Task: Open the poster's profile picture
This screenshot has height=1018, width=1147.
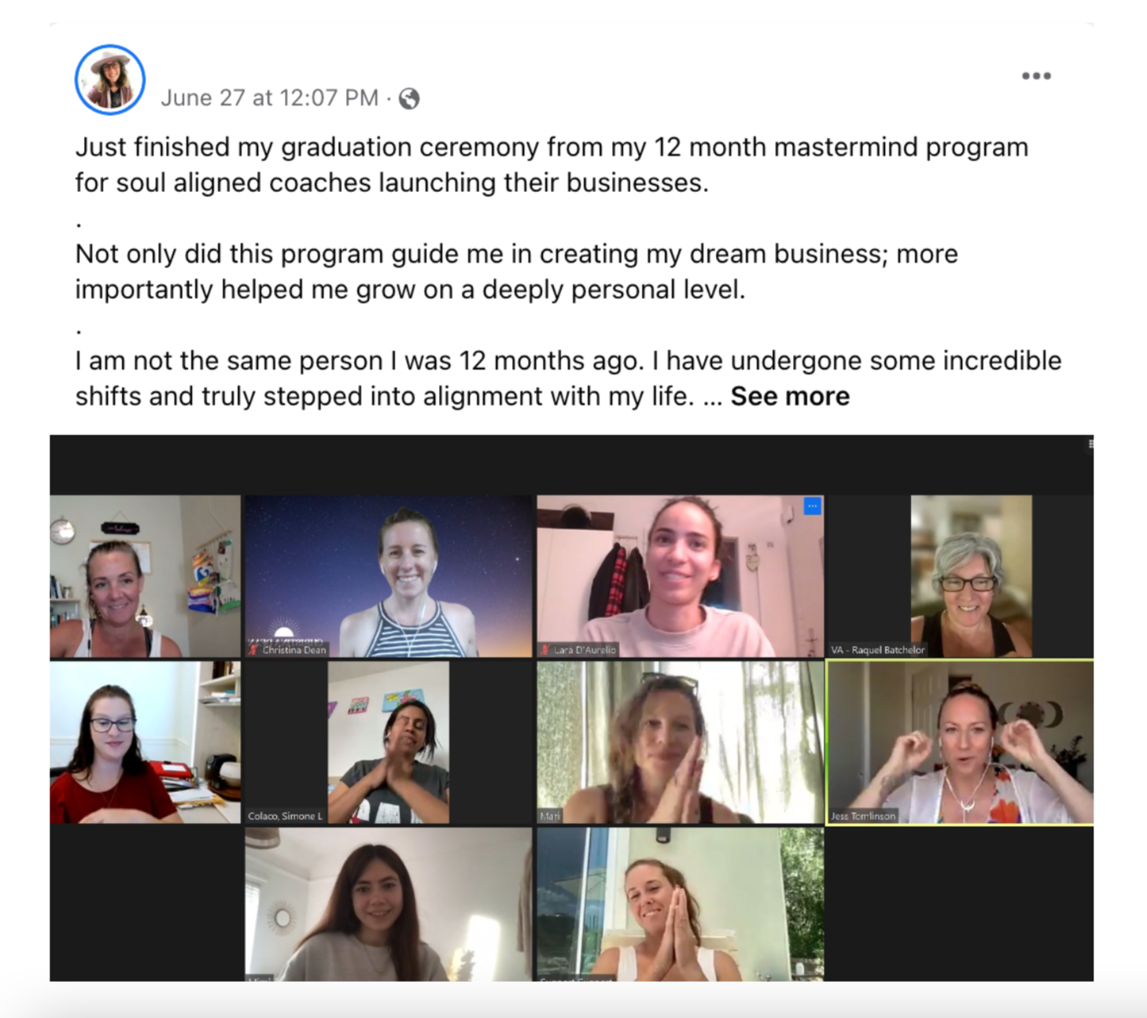Action: coord(110,79)
